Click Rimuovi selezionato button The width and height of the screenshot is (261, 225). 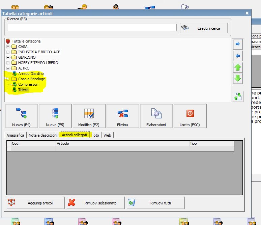coord(95,203)
